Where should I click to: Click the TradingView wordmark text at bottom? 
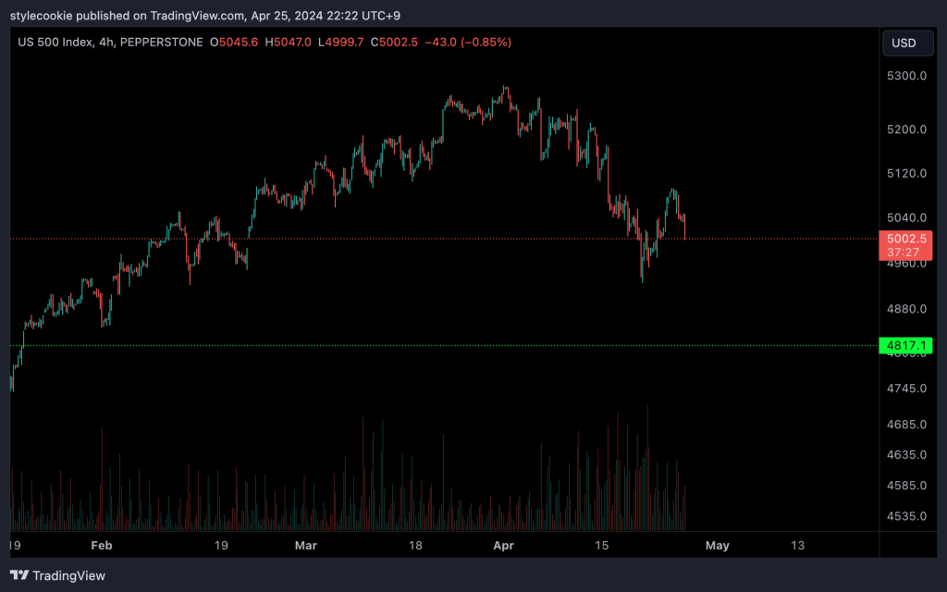point(69,575)
